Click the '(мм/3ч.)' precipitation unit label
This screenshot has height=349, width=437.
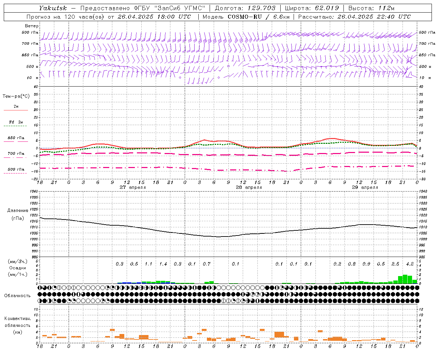[18, 261]
